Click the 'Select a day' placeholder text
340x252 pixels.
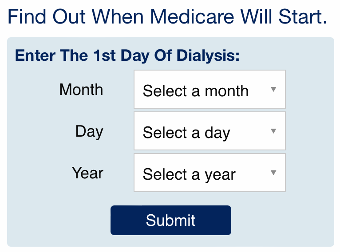coord(186,133)
